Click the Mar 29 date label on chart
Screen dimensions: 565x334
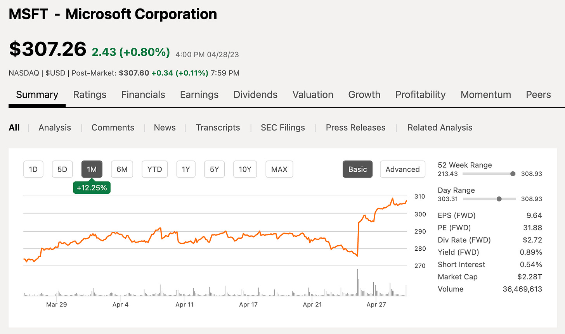click(x=57, y=305)
